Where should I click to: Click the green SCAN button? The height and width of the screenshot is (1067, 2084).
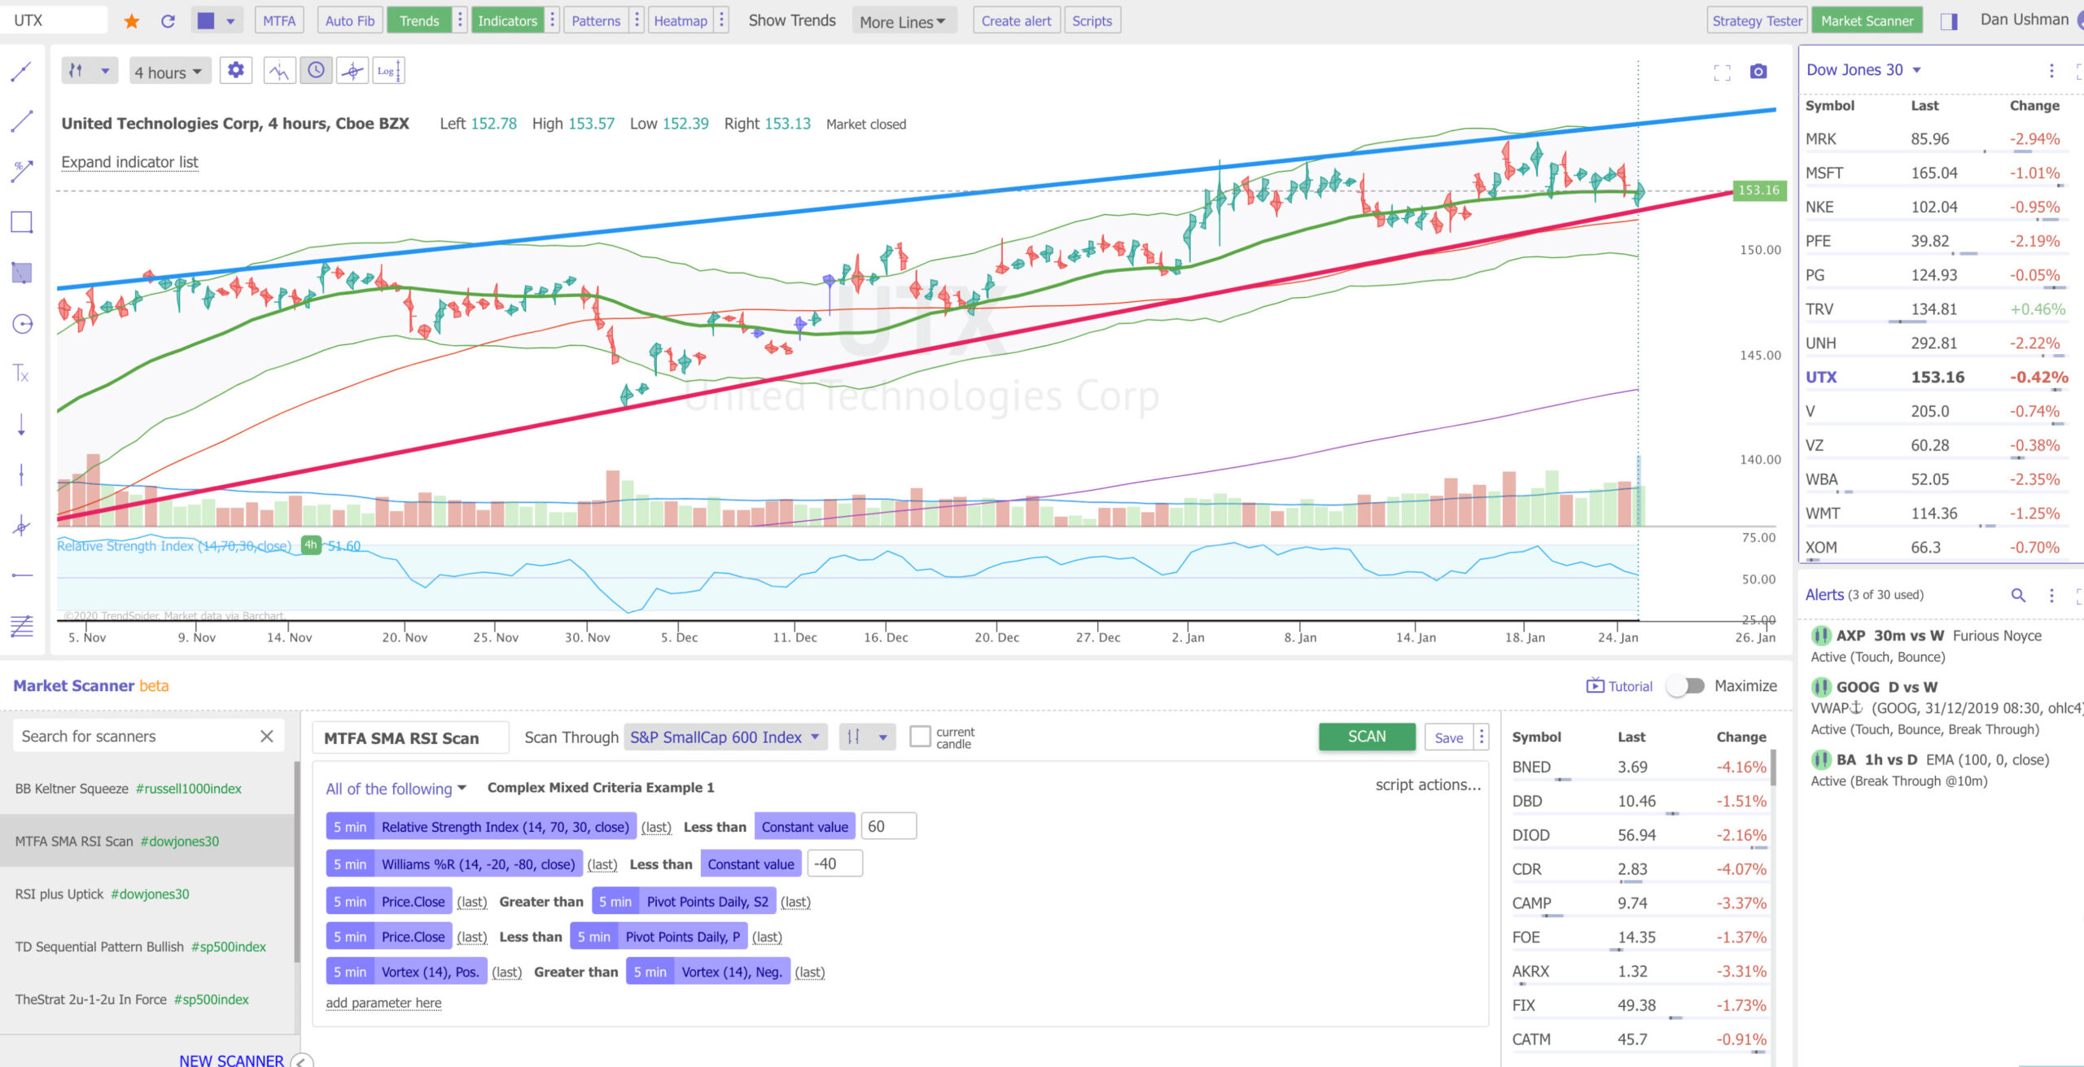pyautogui.click(x=1367, y=736)
